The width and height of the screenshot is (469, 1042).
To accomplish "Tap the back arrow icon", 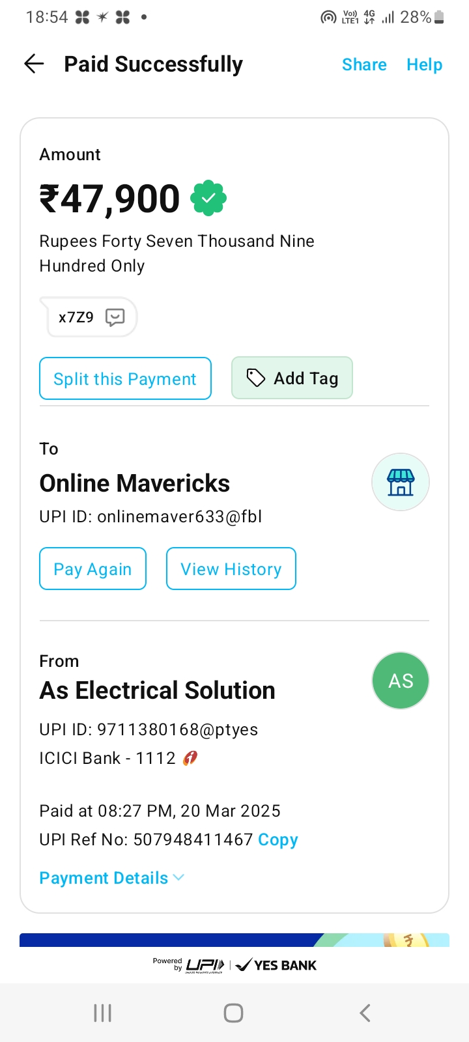I will [x=34, y=64].
